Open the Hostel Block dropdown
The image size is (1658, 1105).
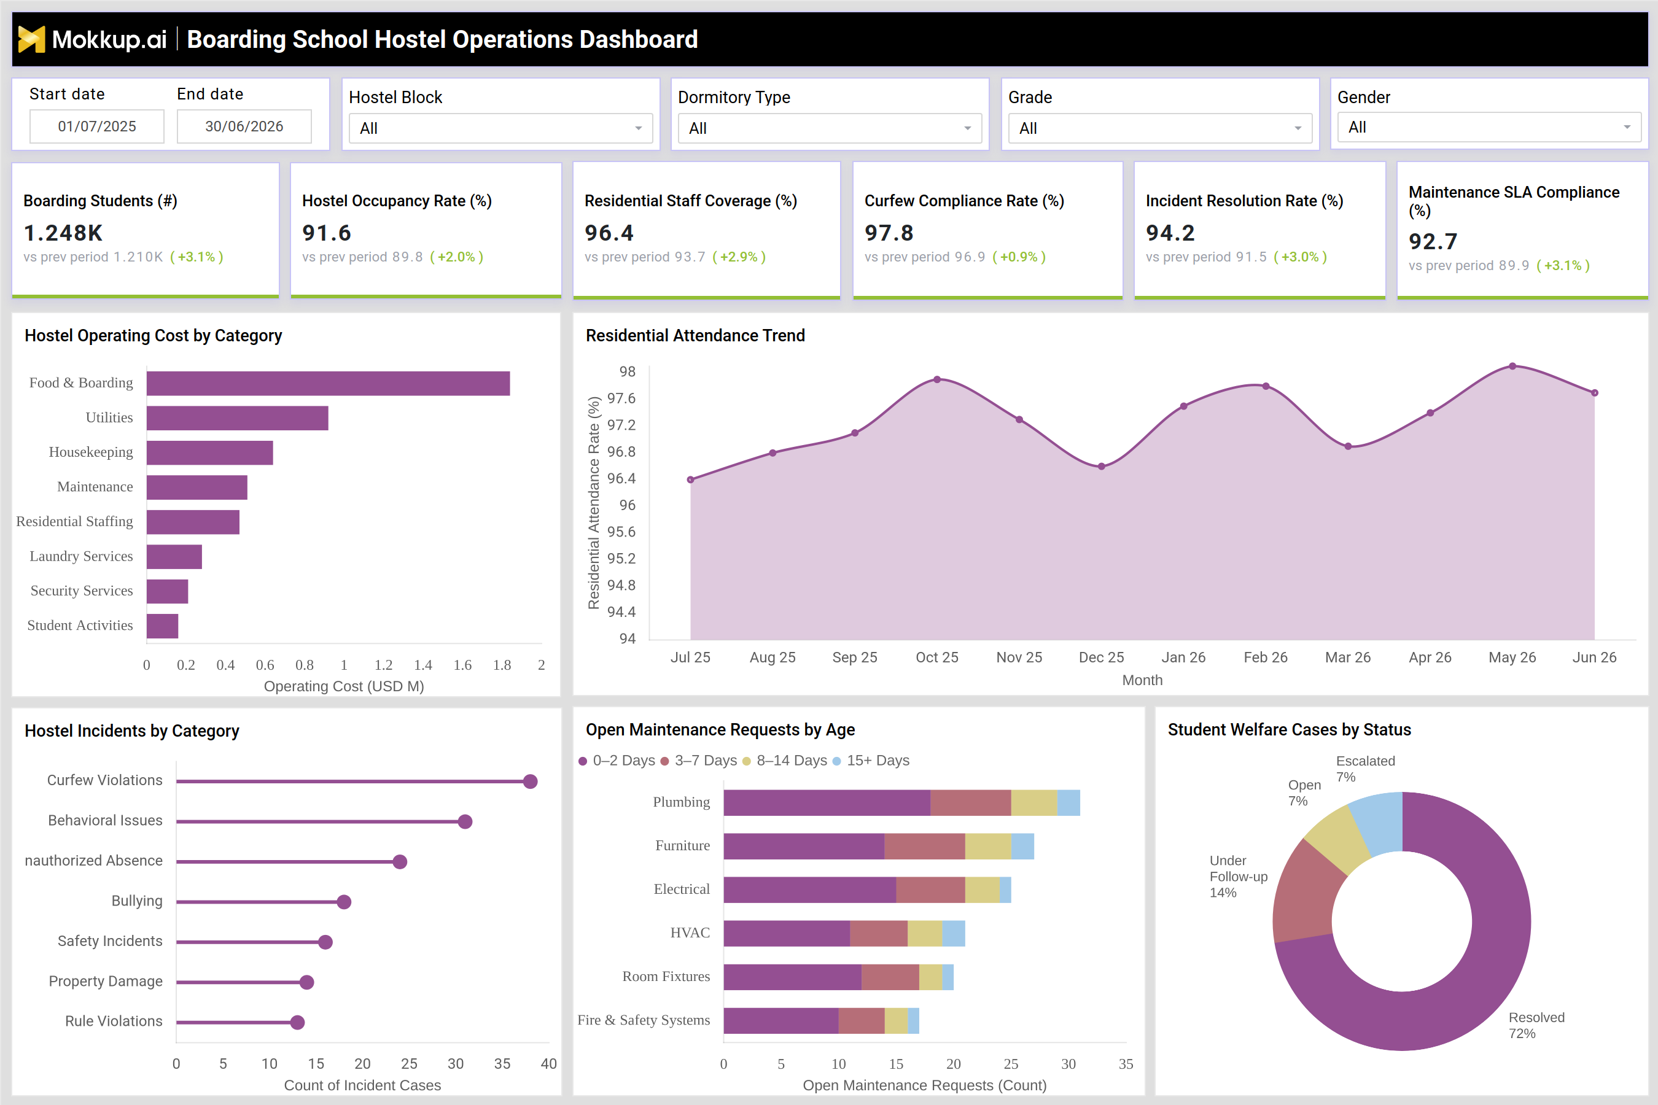tap(500, 128)
